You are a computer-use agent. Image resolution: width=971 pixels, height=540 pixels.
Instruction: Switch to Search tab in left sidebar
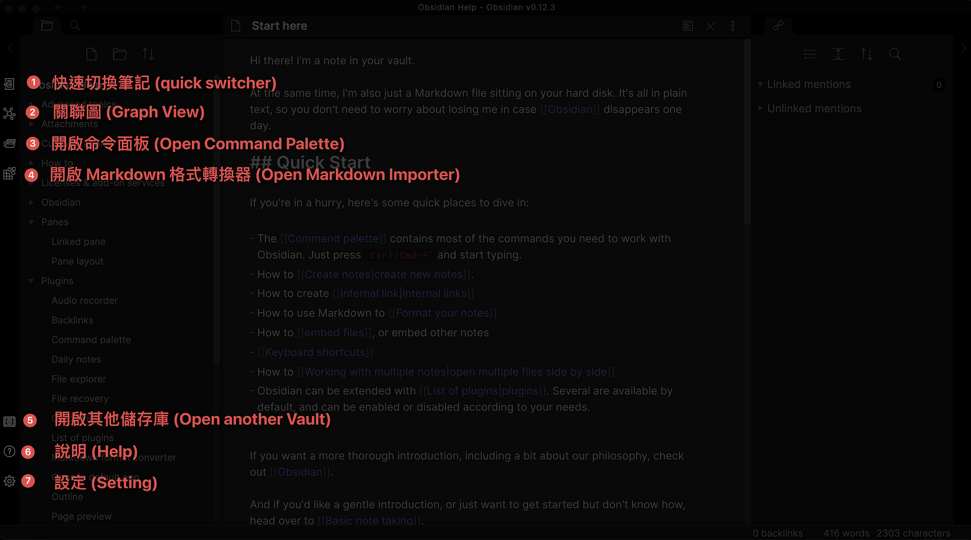point(75,25)
